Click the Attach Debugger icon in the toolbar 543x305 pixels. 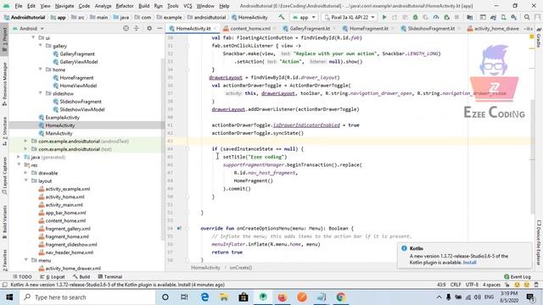(447, 17)
